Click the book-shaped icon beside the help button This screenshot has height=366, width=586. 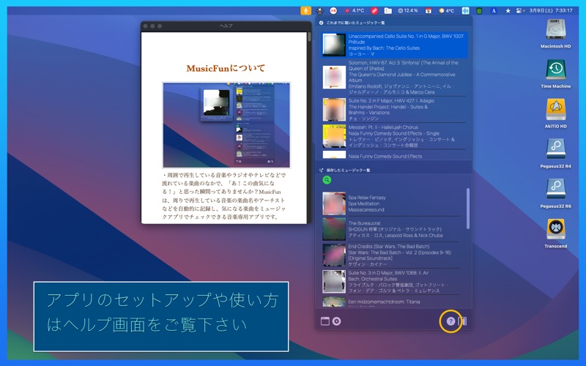pos(462,321)
